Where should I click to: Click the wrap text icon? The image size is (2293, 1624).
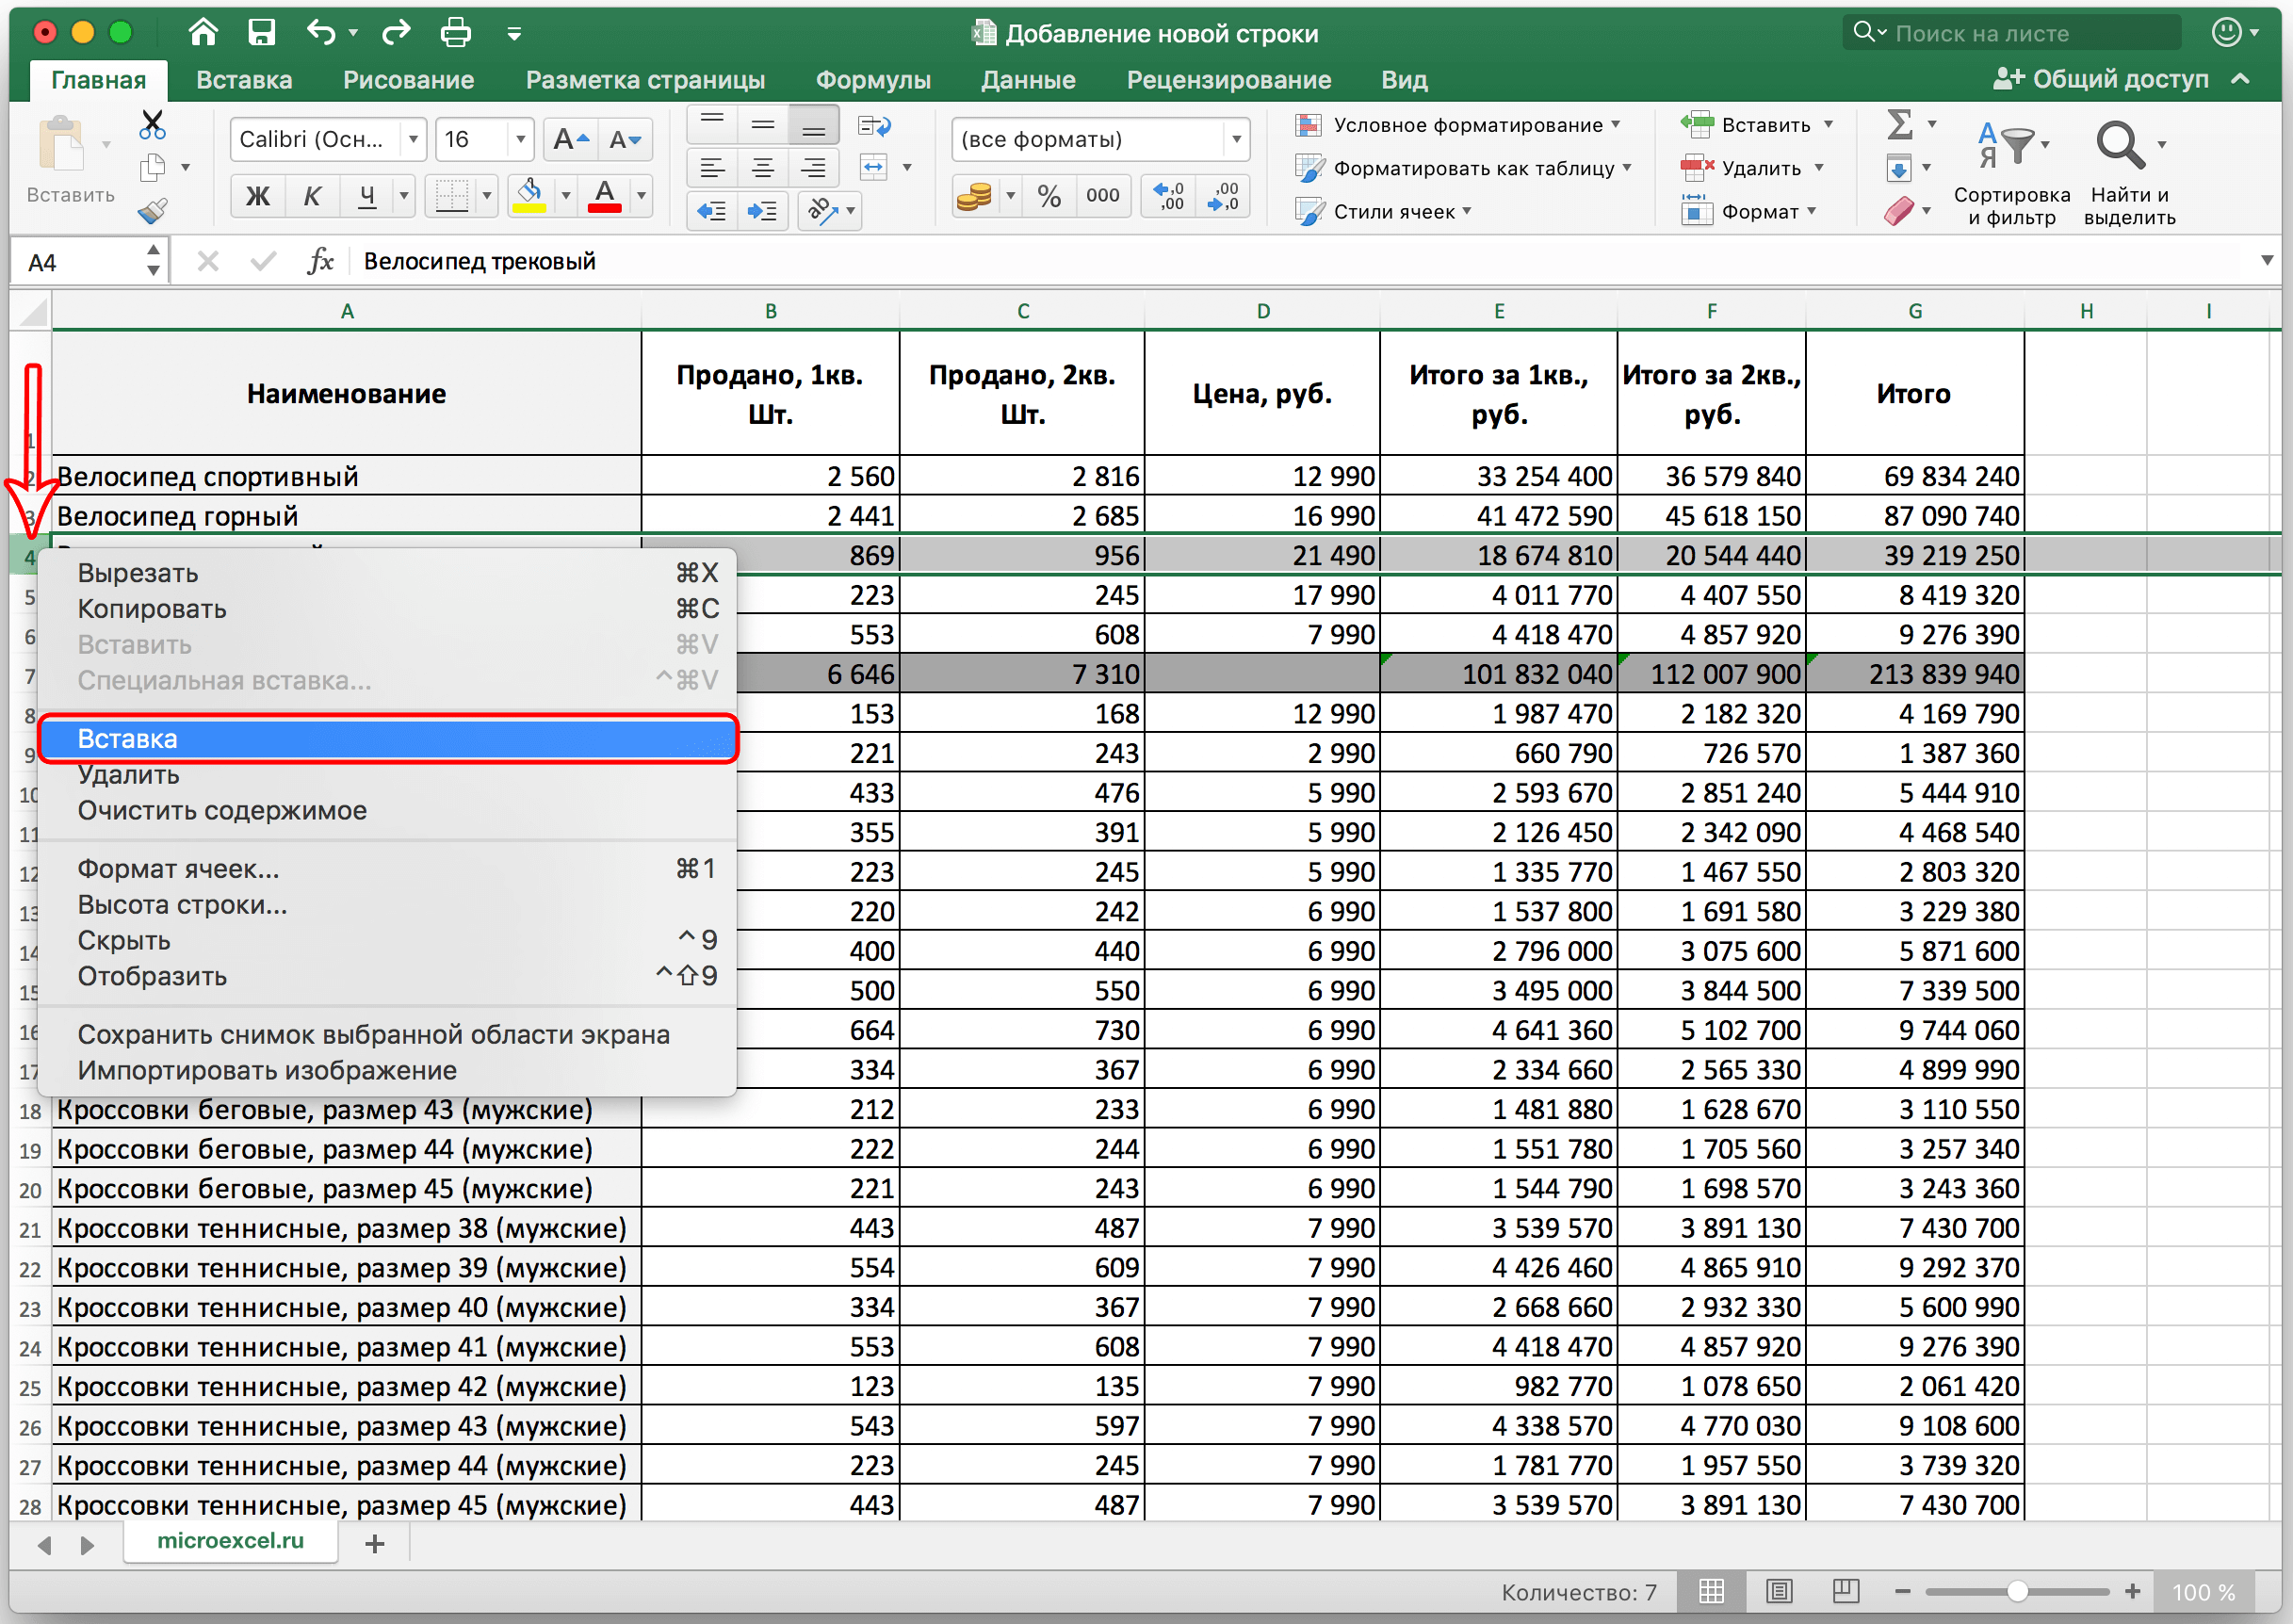[874, 127]
